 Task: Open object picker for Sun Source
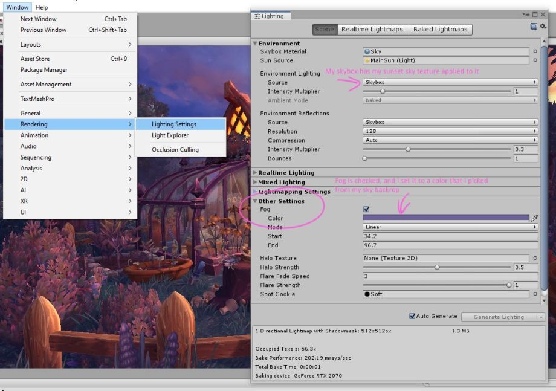point(535,60)
